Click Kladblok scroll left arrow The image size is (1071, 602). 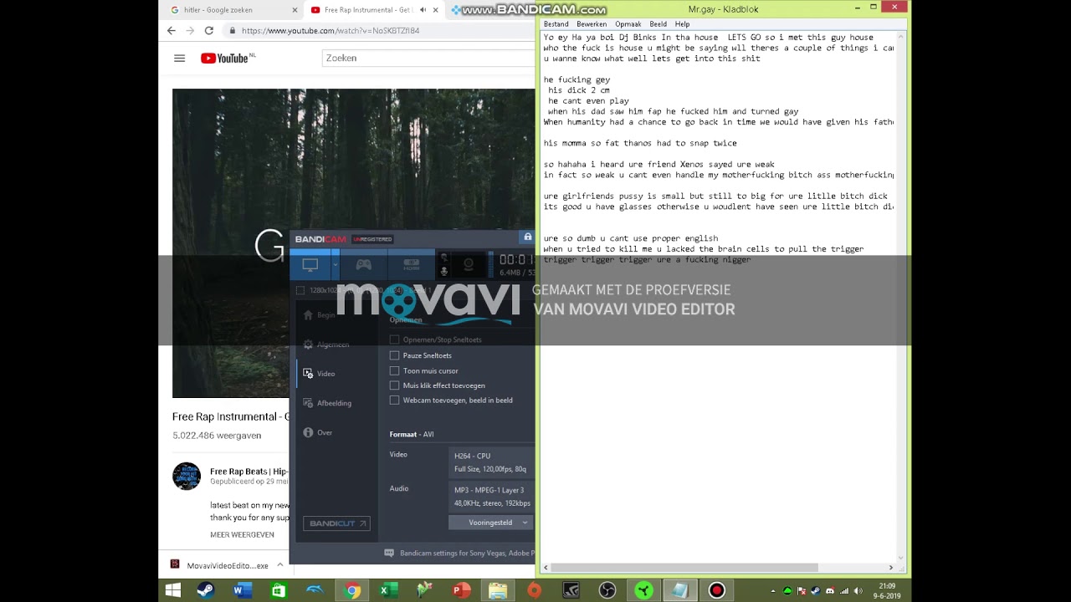(x=546, y=568)
